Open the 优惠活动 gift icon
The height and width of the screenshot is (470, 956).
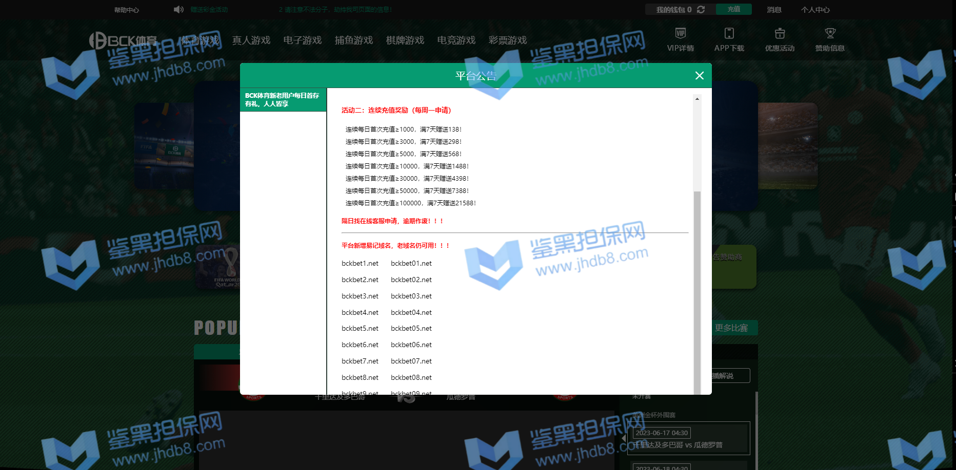(780, 34)
